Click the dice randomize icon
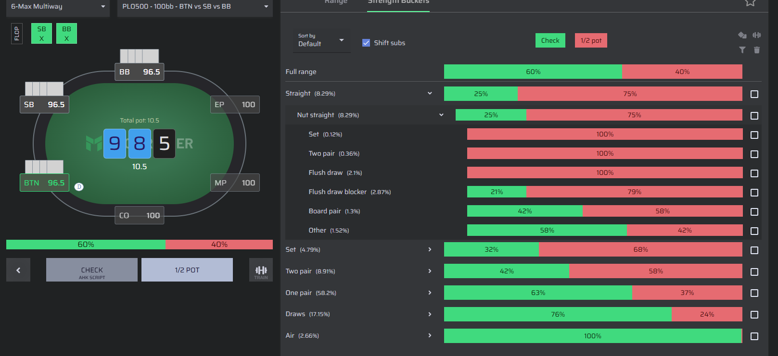 [x=742, y=35]
